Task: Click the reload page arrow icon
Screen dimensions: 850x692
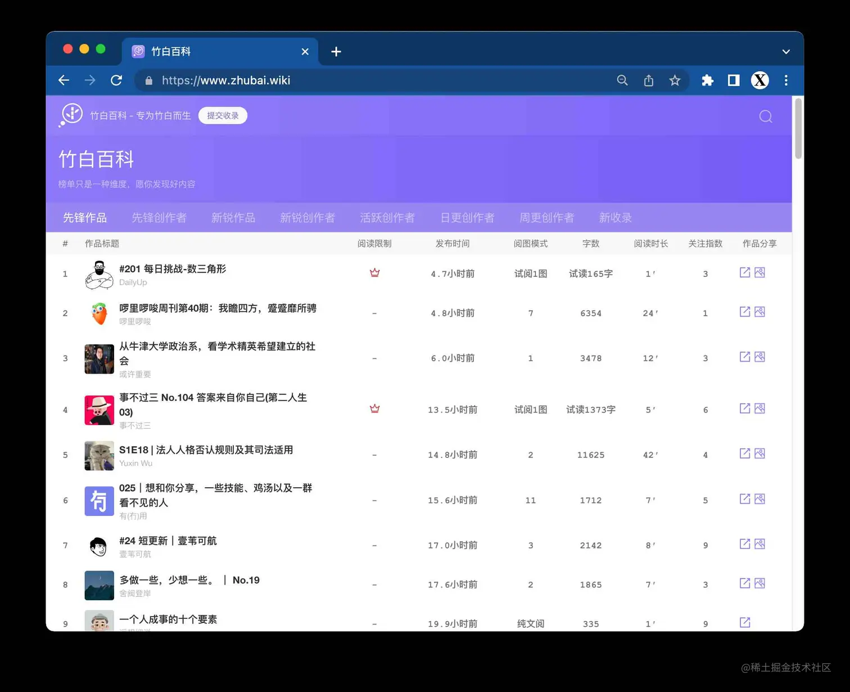Action: [116, 80]
